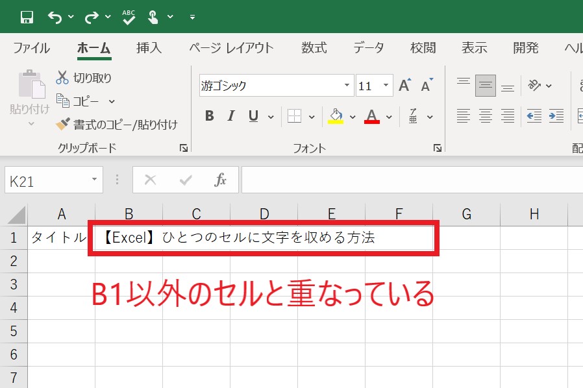Open the コピー dropdown arrow

pos(112,101)
